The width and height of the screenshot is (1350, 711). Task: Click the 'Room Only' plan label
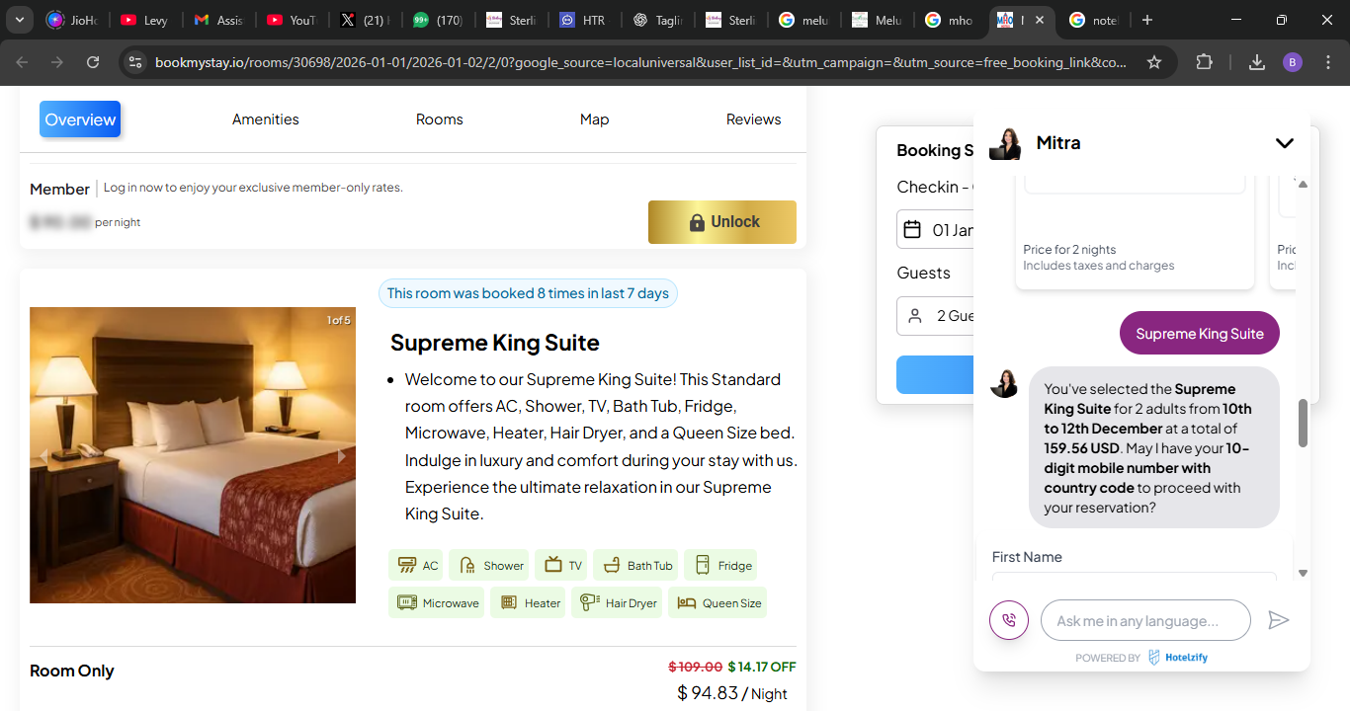72,671
